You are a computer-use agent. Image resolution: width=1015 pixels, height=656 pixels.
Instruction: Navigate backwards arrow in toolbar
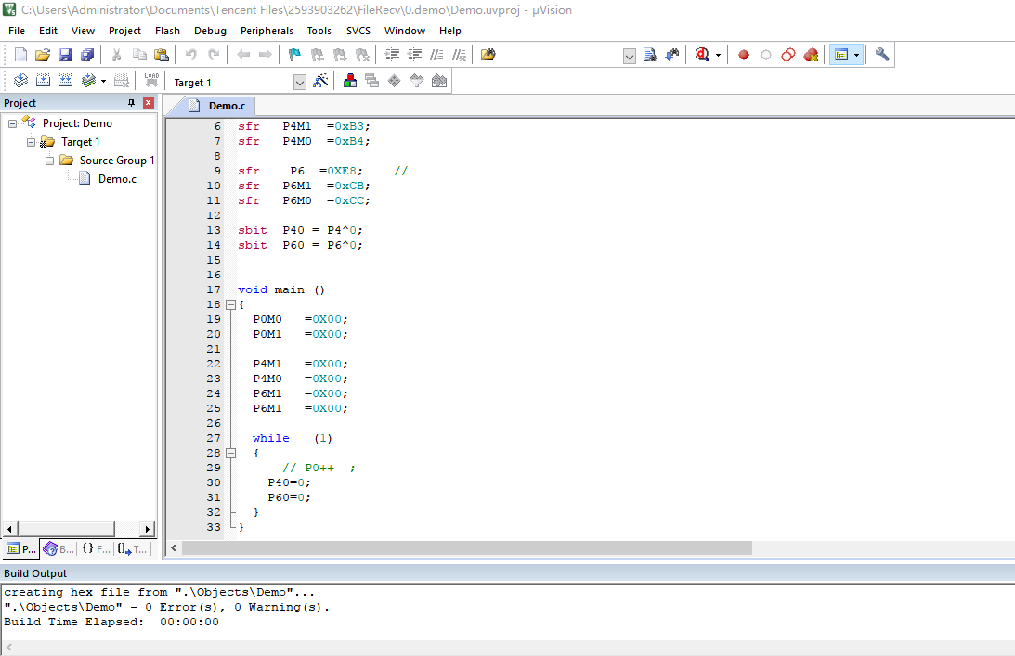[x=243, y=55]
